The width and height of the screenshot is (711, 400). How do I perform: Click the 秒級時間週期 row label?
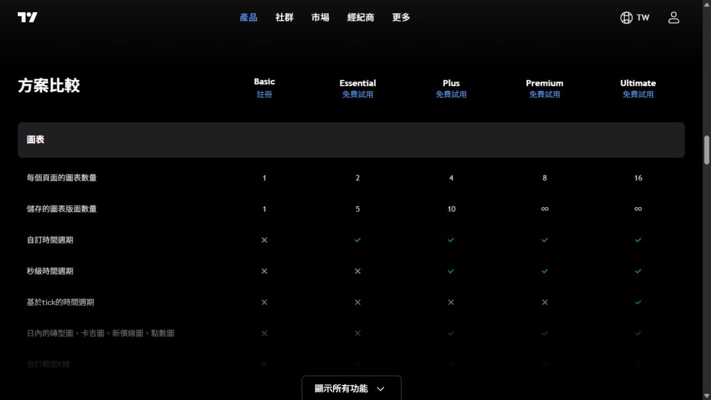(50, 271)
